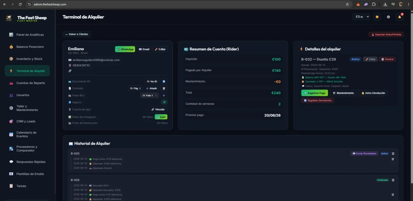
Task: View site information icon in address bar
Action: (x=29, y=4)
